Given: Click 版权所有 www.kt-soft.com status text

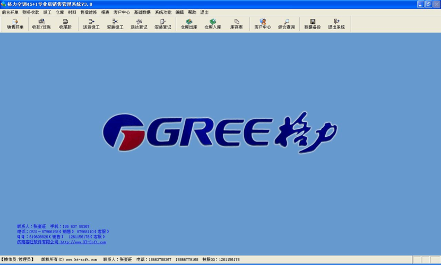Looking at the screenshot, I should pyautogui.click(x=69, y=259).
